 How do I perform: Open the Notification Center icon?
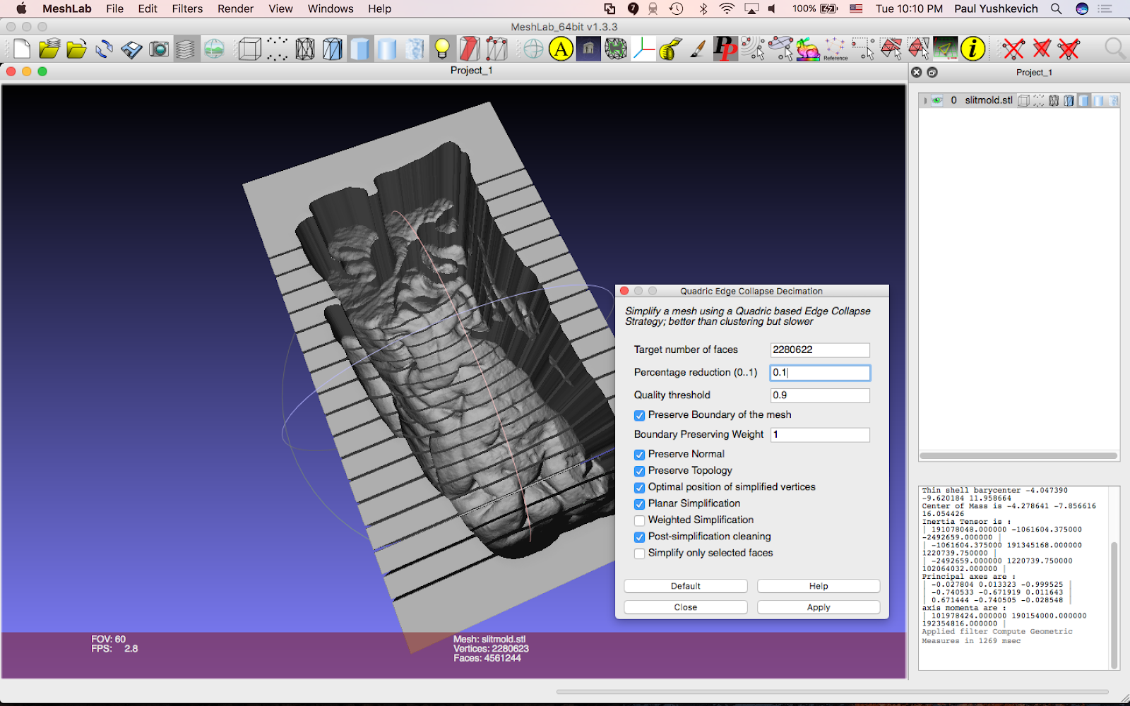click(x=1105, y=8)
